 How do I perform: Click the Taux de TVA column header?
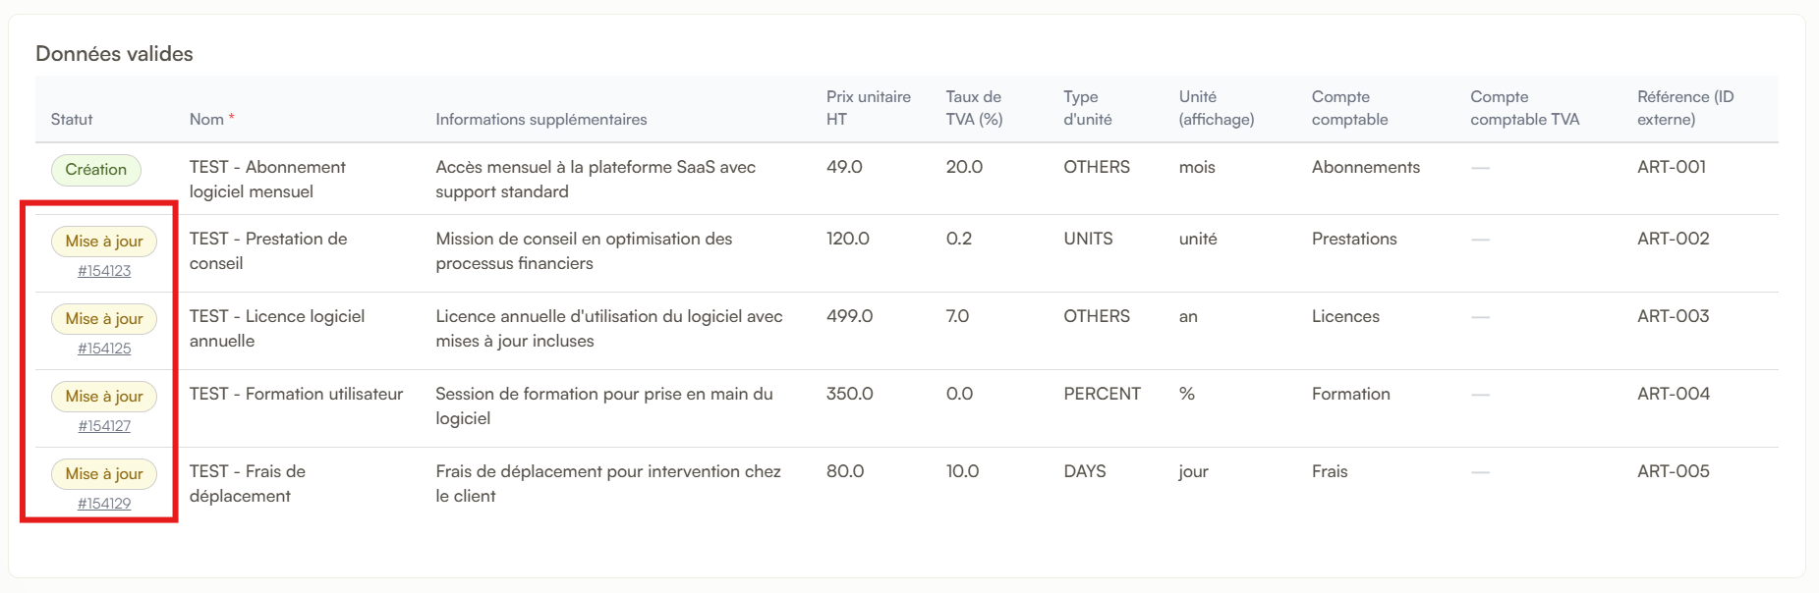[974, 108]
